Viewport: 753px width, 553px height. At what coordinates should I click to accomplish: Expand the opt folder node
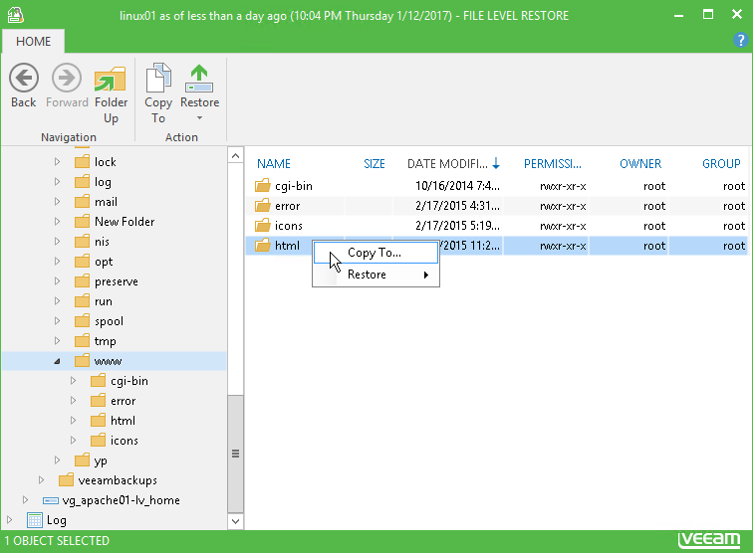[57, 262]
